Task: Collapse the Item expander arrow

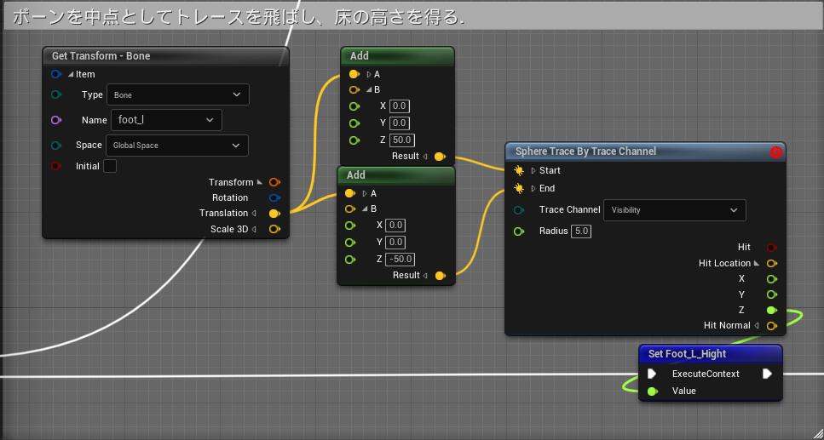Action: [x=71, y=74]
